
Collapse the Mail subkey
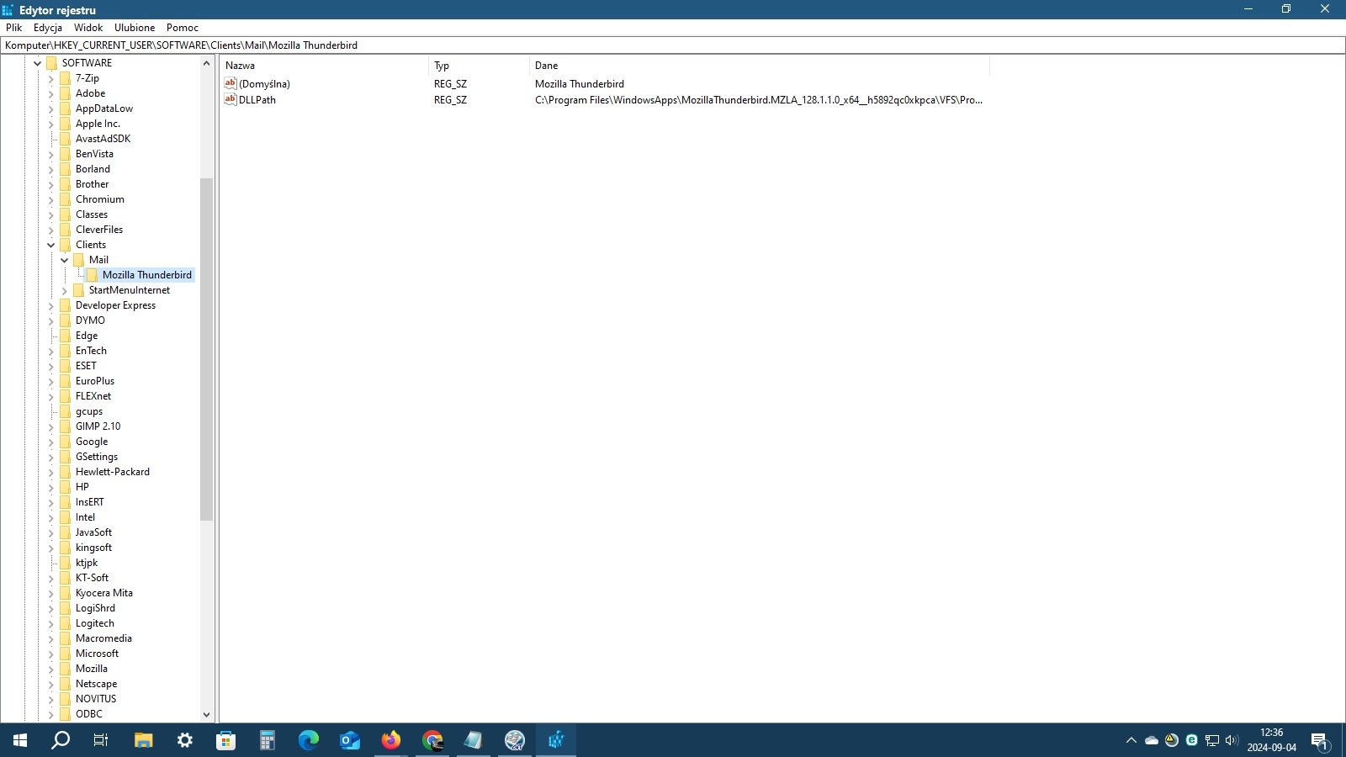[x=64, y=260]
